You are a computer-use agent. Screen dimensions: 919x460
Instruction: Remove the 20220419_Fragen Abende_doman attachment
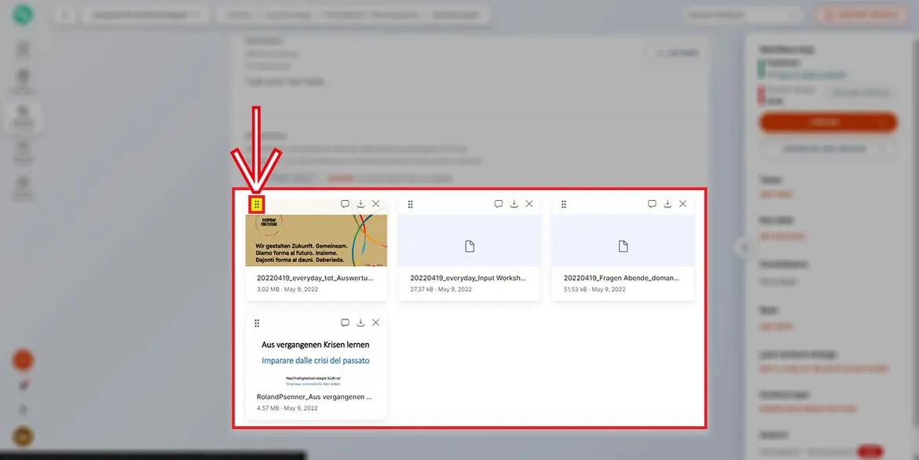(683, 204)
